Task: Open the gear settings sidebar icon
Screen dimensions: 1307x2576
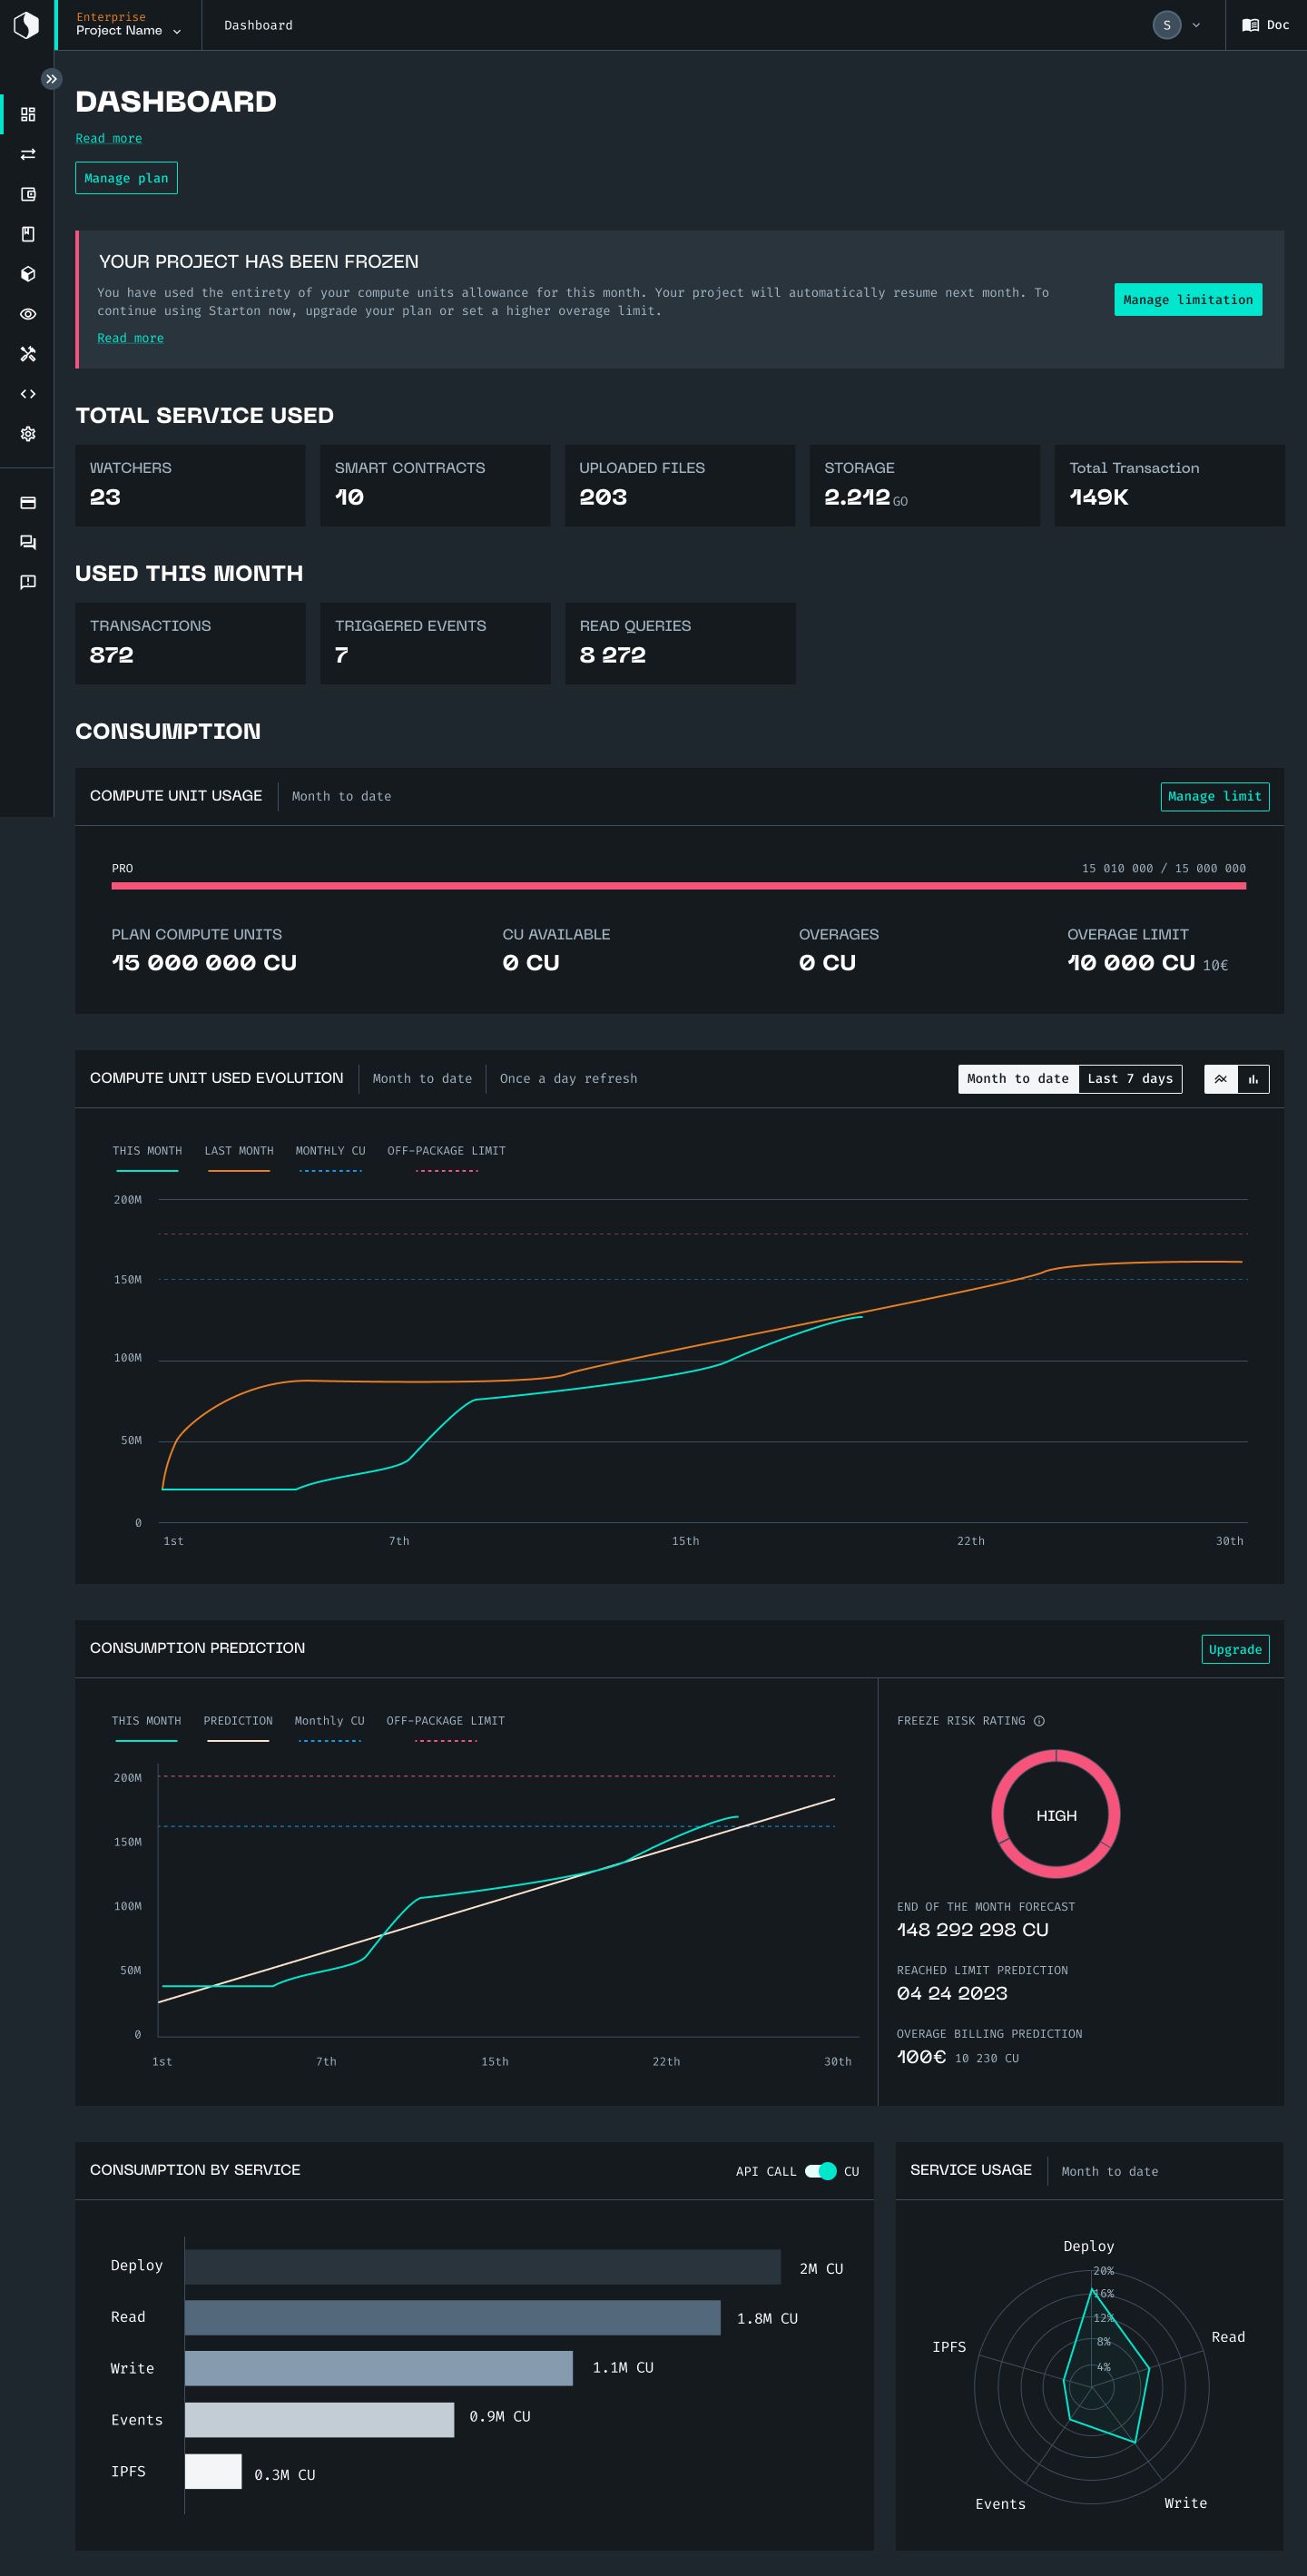Action: [x=28, y=434]
